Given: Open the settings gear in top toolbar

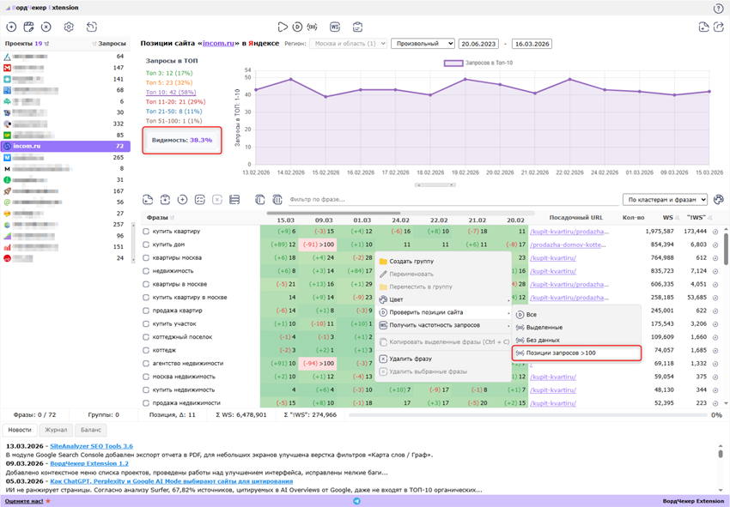Looking at the screenshot, I should [69, 27].
